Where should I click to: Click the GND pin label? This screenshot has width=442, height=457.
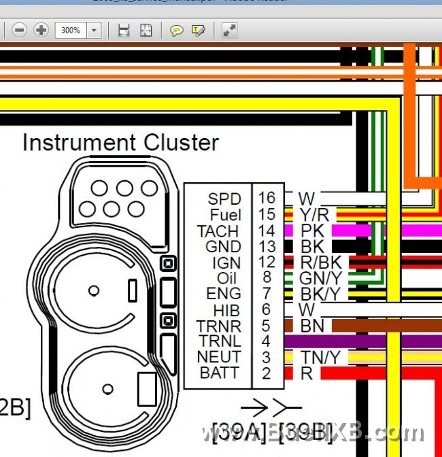(x=223, y=247)
